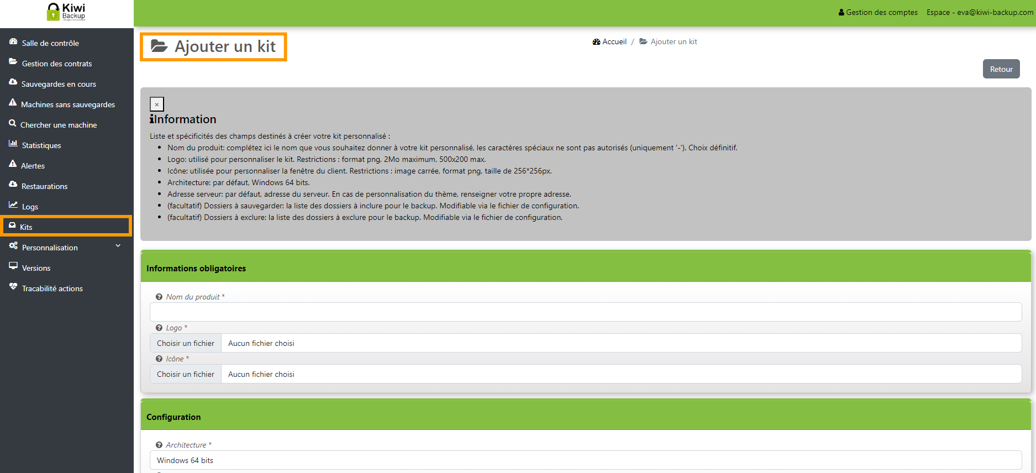Click the Salle de contrôle dashboard icon
1036x473 pixels.
click(x=13, y=41)
